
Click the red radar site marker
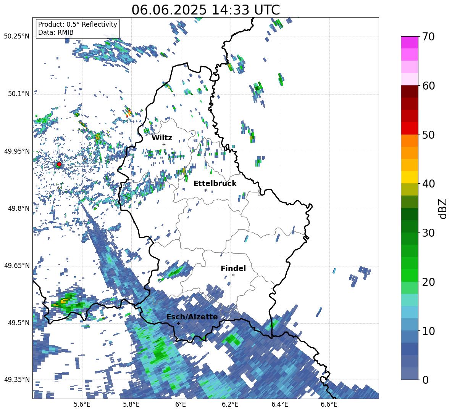click(x=59, y=164)
